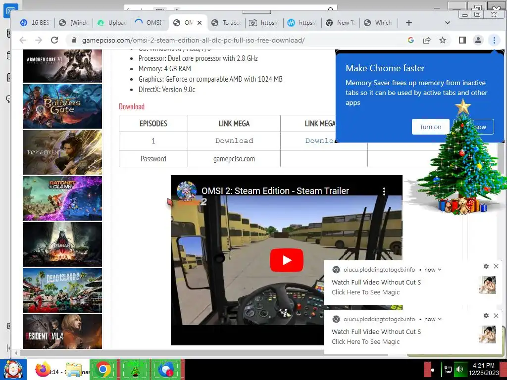
Task: Switch to the 'To acce' tab
Action: [227, 23]
